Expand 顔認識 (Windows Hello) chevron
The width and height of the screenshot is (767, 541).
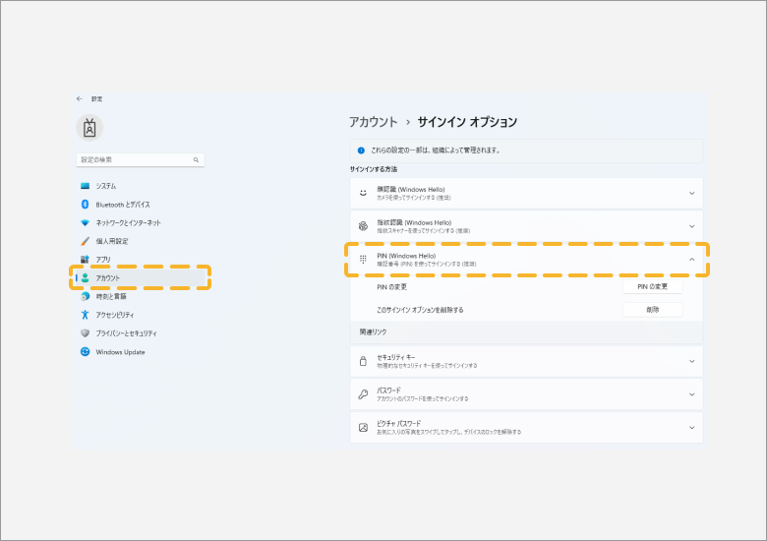691,193
